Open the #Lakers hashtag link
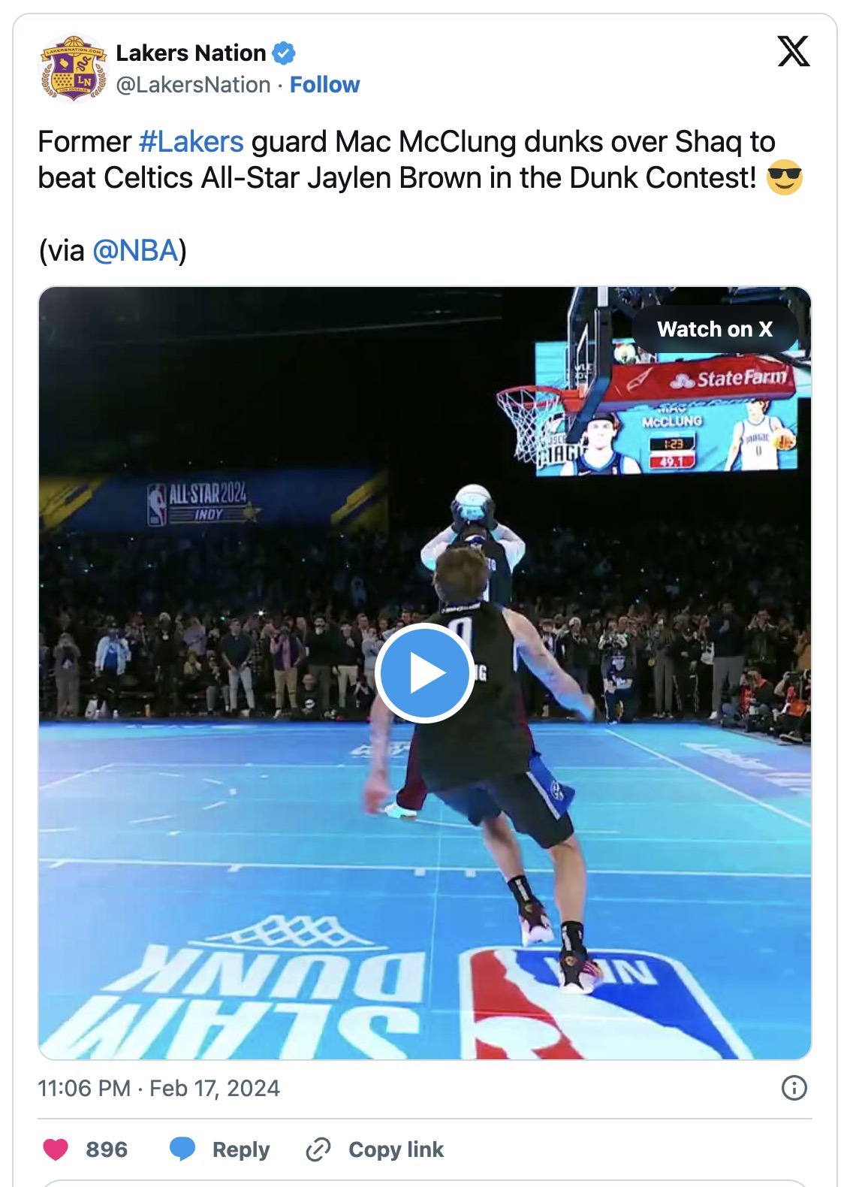The image size is (859, 1187). (191, 142)
